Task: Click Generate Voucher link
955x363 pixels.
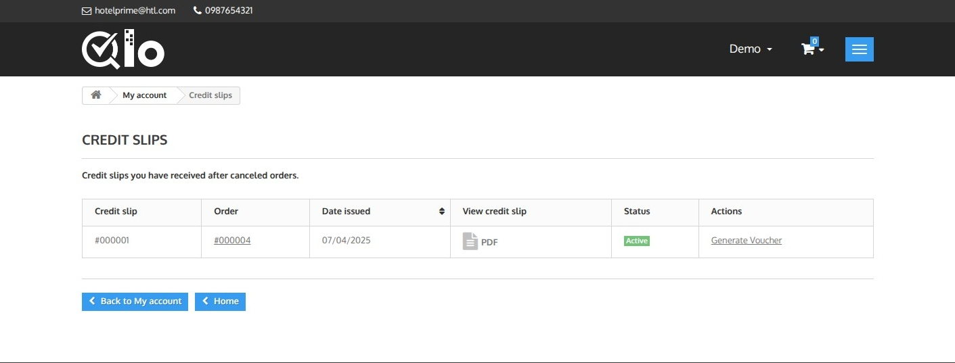Action: click(x=746, y=240)
